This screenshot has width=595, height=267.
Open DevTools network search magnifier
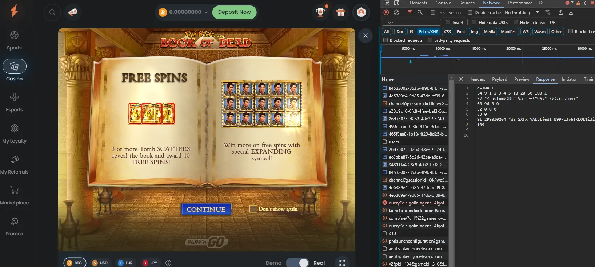pos(420,12)
